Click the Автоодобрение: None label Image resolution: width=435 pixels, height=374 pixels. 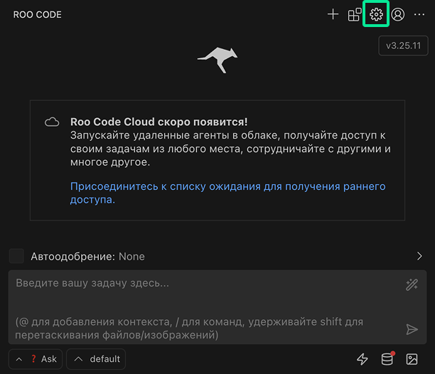tap(87, 256)
